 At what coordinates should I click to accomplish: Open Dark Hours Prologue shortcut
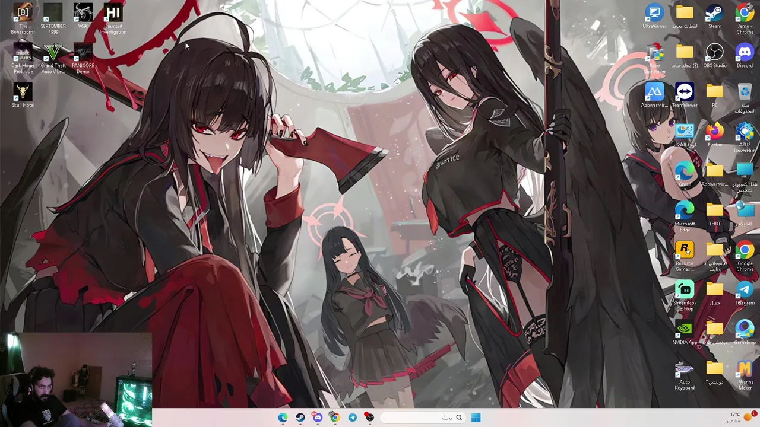point(23,59)
